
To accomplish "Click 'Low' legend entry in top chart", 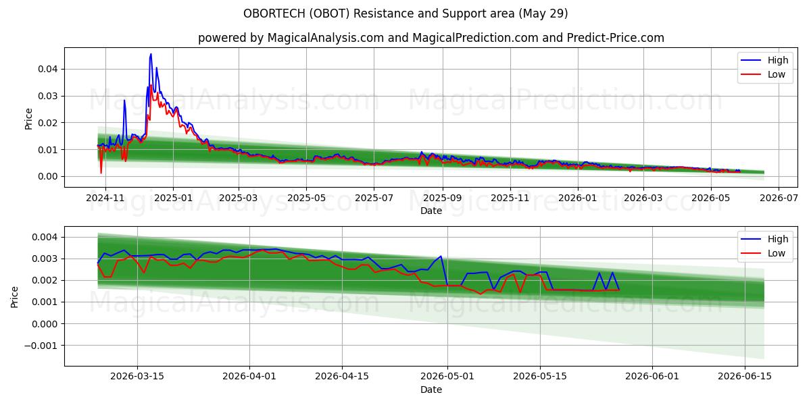I will click(777, 74).
